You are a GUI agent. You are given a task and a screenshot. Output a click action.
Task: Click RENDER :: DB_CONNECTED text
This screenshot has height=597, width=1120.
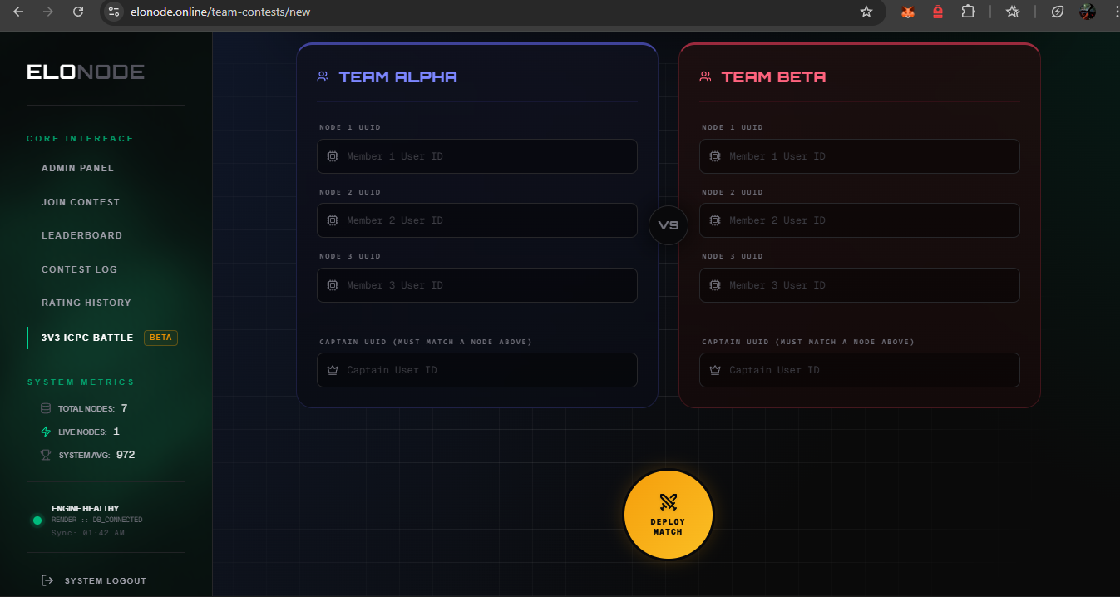coord(96,520)
